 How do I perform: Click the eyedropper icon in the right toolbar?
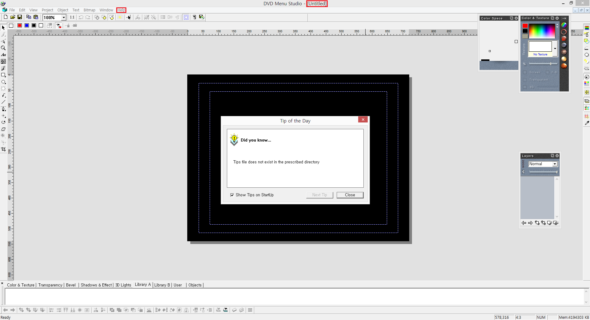coord(587,123)
